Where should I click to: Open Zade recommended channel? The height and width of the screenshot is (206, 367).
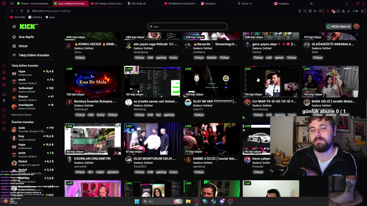(32, 129)
